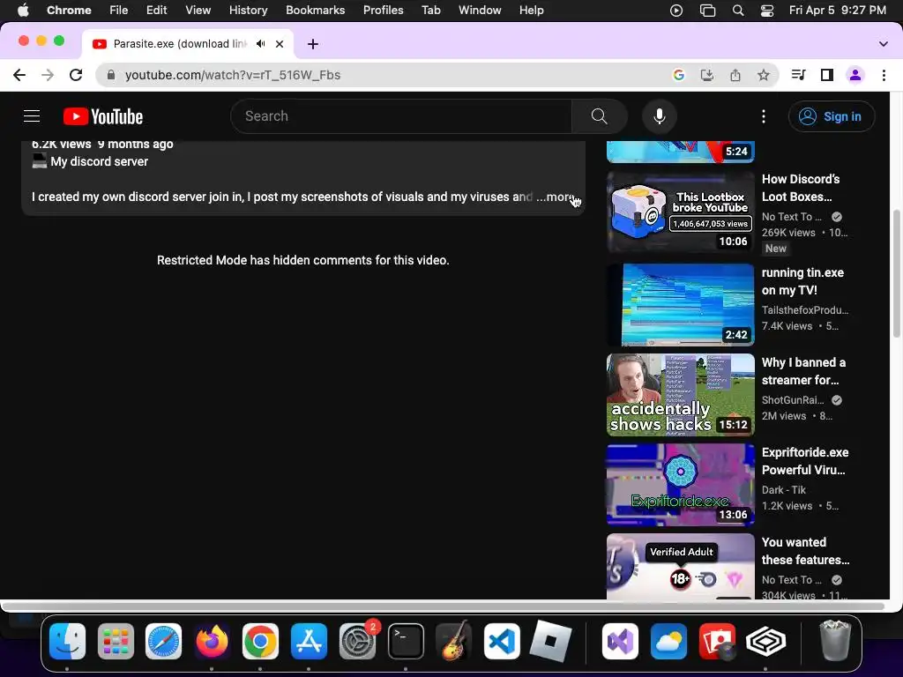This screenshot has height=677, width=903.
Task: Open 'You wanted these features' title
Action: pyautogui.click(x=805, y=551)
